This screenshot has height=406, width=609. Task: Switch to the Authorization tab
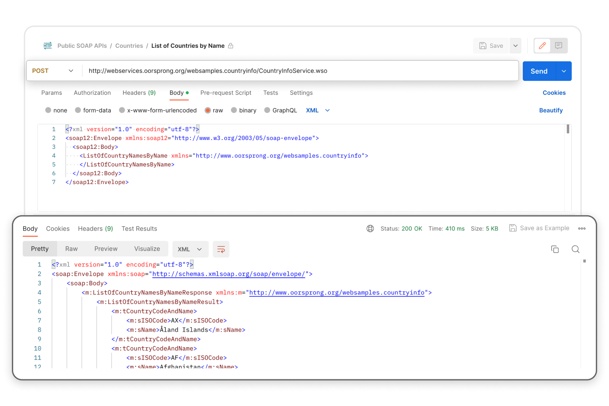click(x=92, y=93)
